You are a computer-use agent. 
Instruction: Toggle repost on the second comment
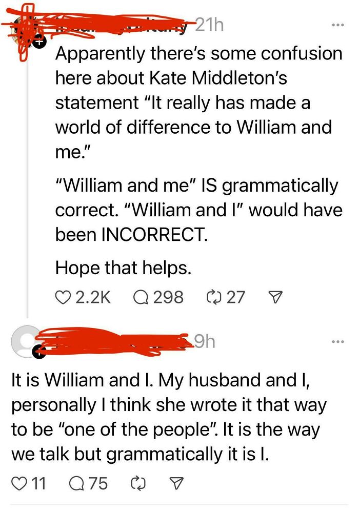[137, 482]
